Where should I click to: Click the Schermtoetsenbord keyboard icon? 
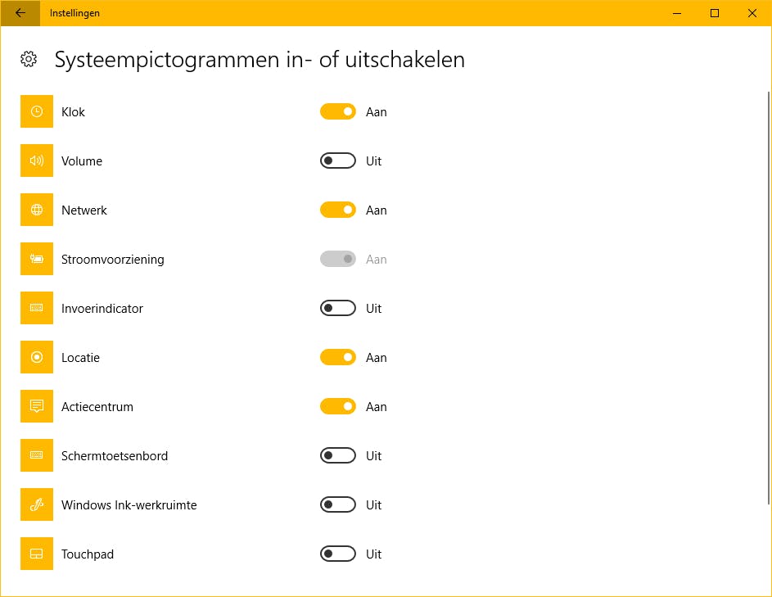click(37, 456)
